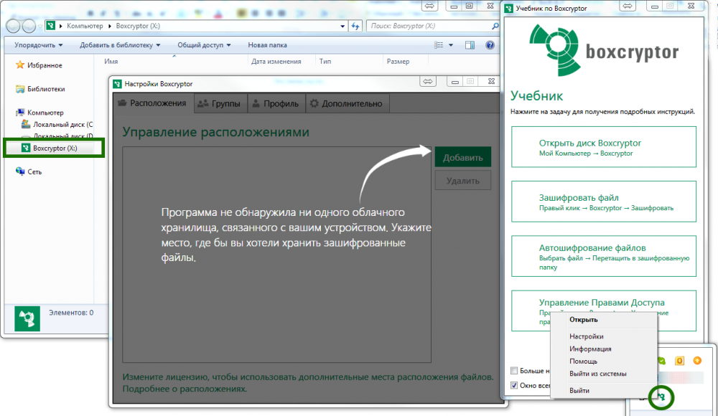Click the refresh icon next to address bar
The height and width of the screenshot is (416, 718).
click(355, 26)
